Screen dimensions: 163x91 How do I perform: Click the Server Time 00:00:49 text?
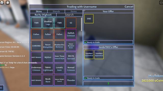point(9,47)
